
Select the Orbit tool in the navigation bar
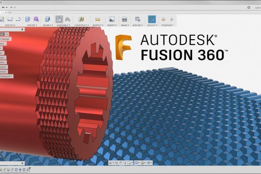pos(110,163)
